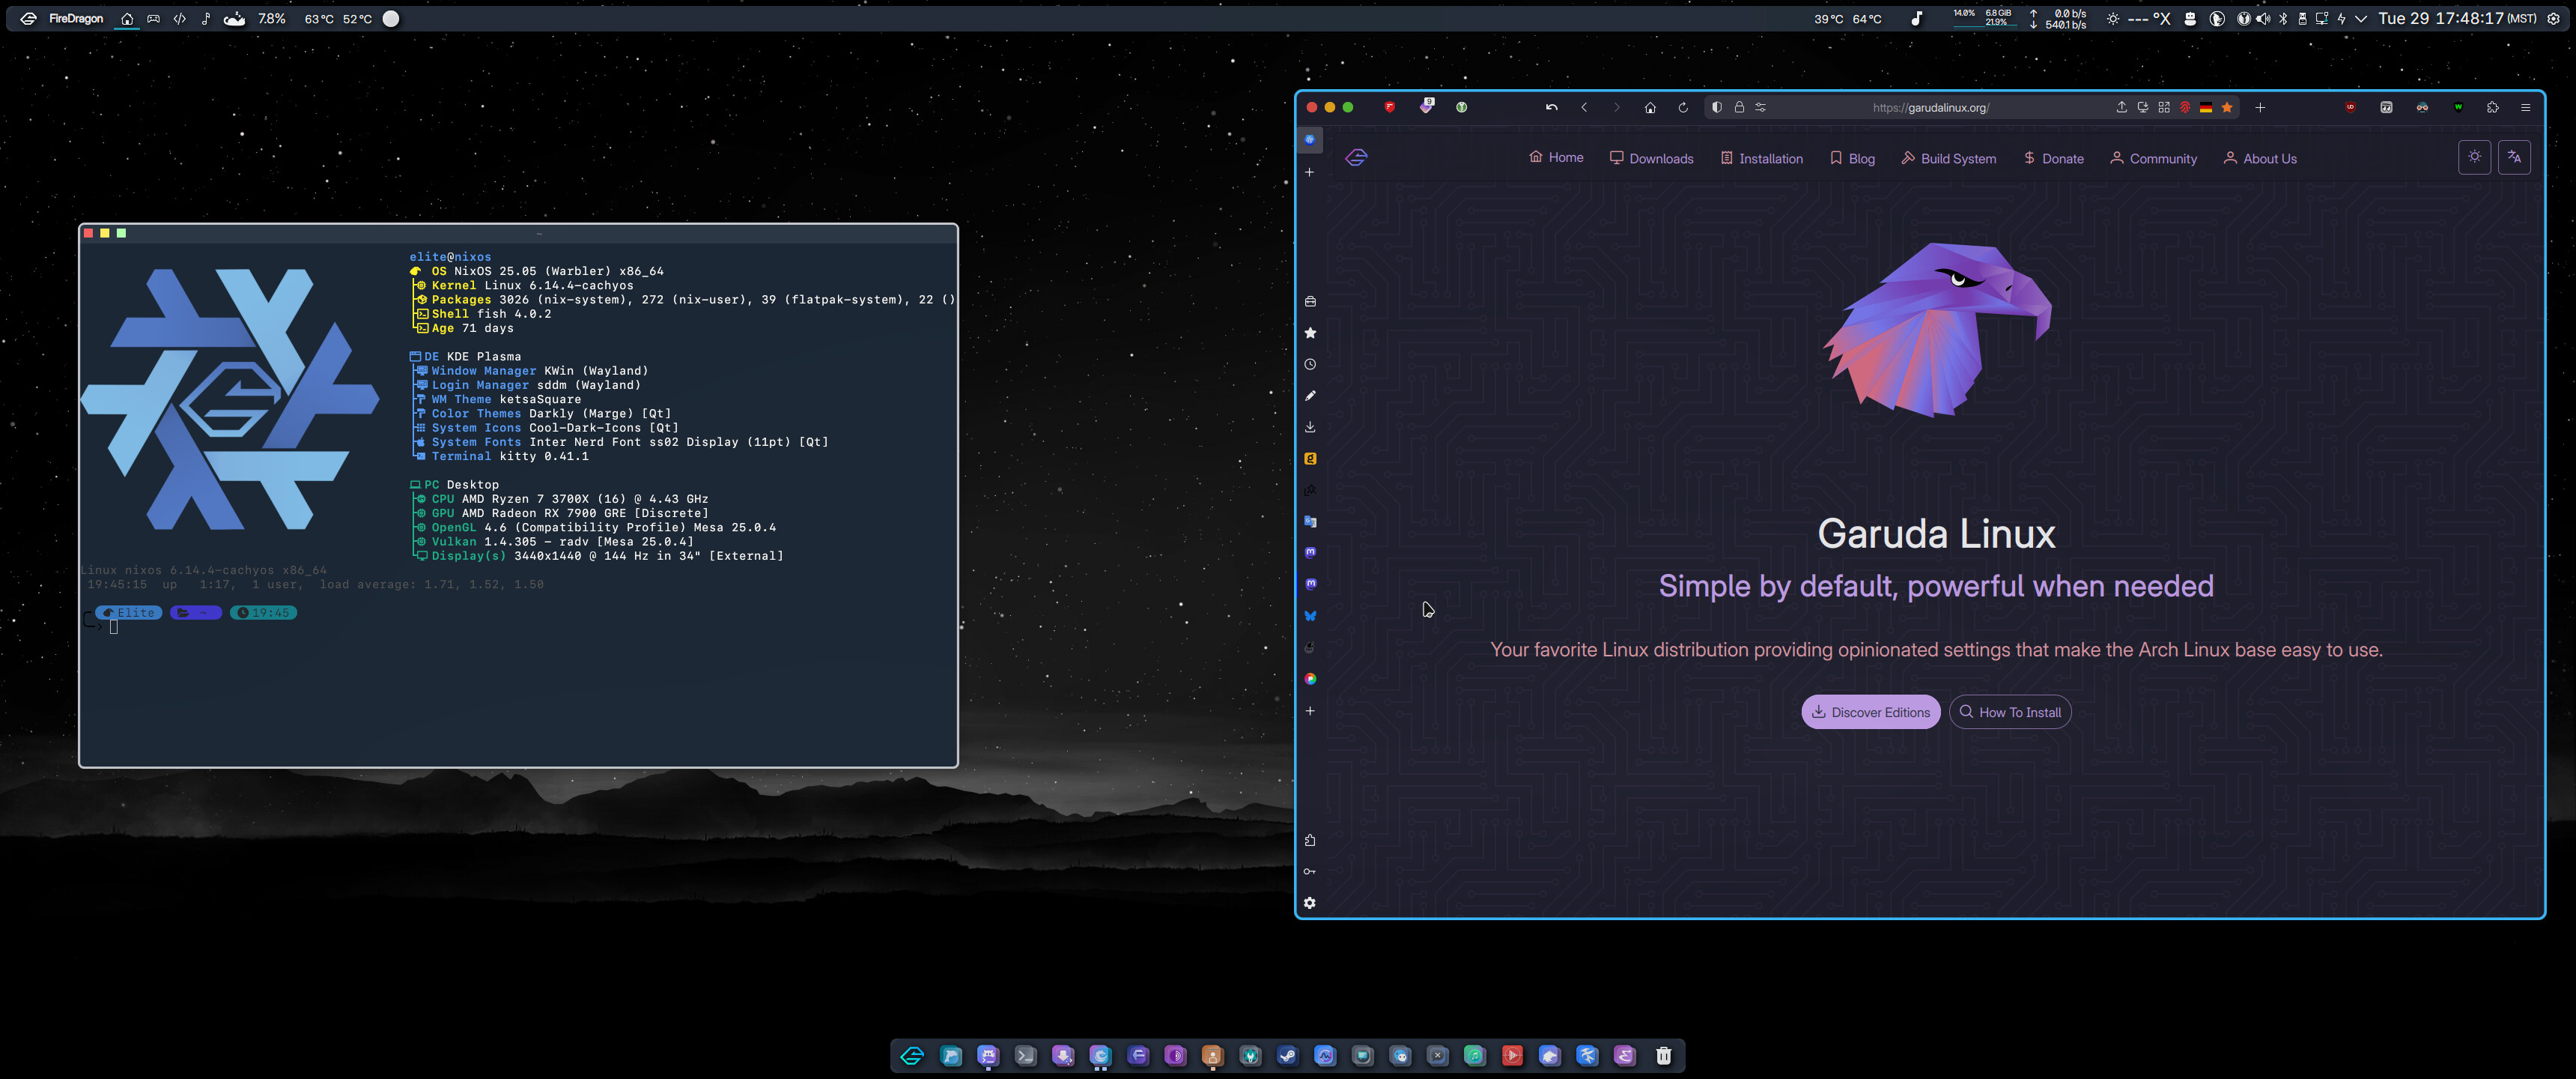The width and height of the screenshot is (2576, 1079).
Task: Click the weather cloud icon in top panel
Action: [234, 18]
